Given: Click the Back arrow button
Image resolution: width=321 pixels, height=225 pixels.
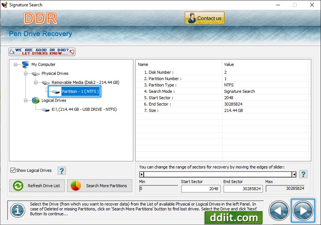Looking at the screenshot, I should tap(279, 211).
